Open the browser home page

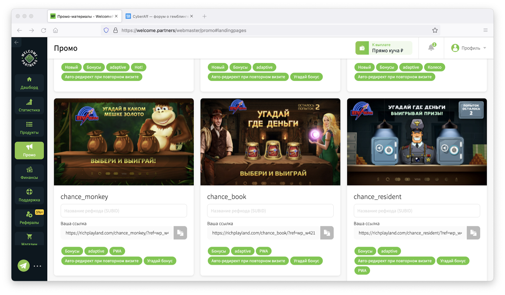56,30
